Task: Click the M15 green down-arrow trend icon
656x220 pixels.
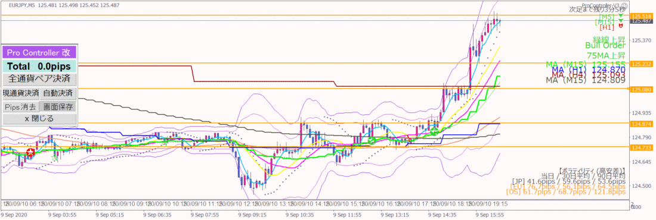Action: coord(621,20)
